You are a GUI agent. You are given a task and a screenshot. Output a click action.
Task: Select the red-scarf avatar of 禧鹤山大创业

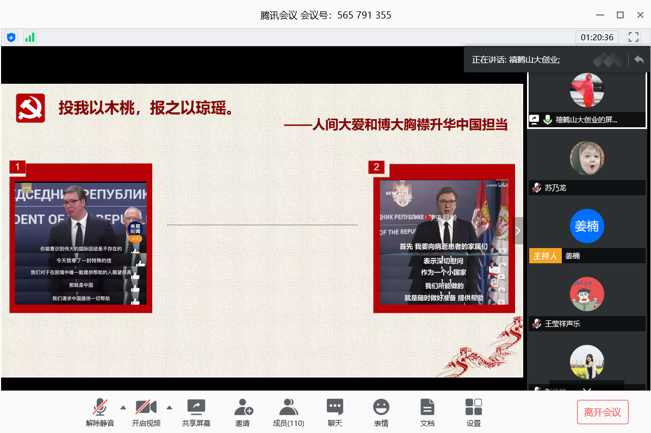(x=587, y=90)
